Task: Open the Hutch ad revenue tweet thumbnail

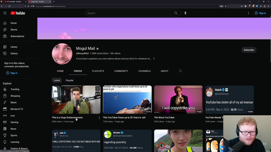Action: pyautogui.click(x=230, y=100)
